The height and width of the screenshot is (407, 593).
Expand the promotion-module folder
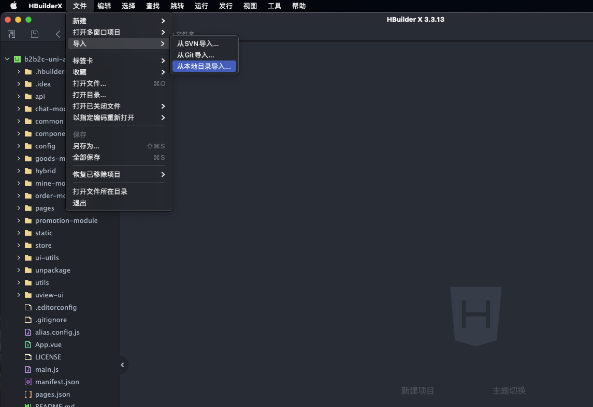click(x=19, y=220)
